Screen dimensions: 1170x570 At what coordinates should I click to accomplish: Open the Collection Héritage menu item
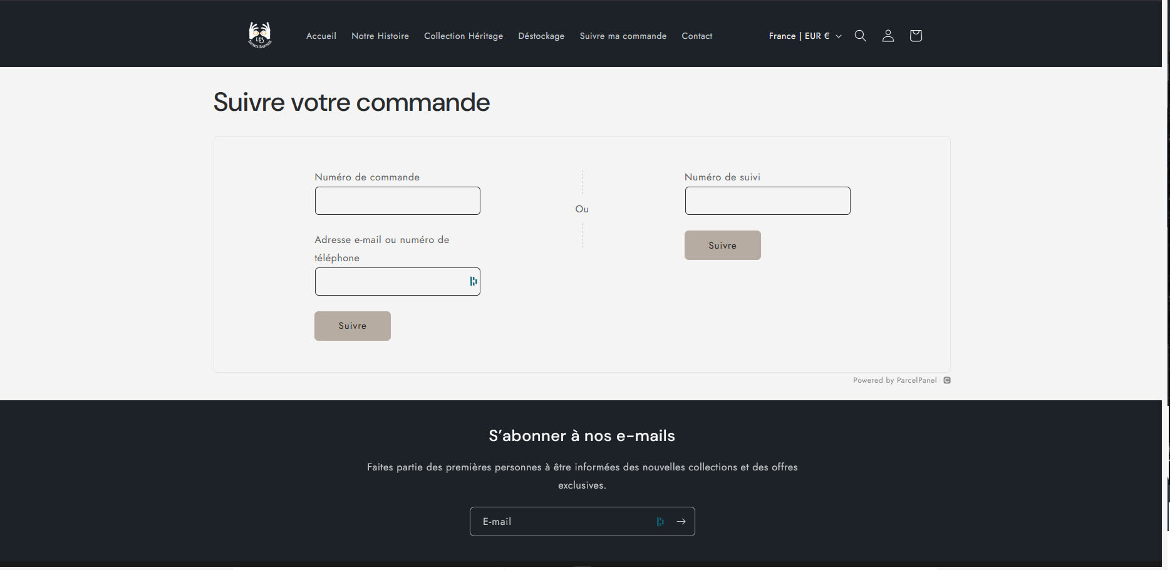pos(463,36)
